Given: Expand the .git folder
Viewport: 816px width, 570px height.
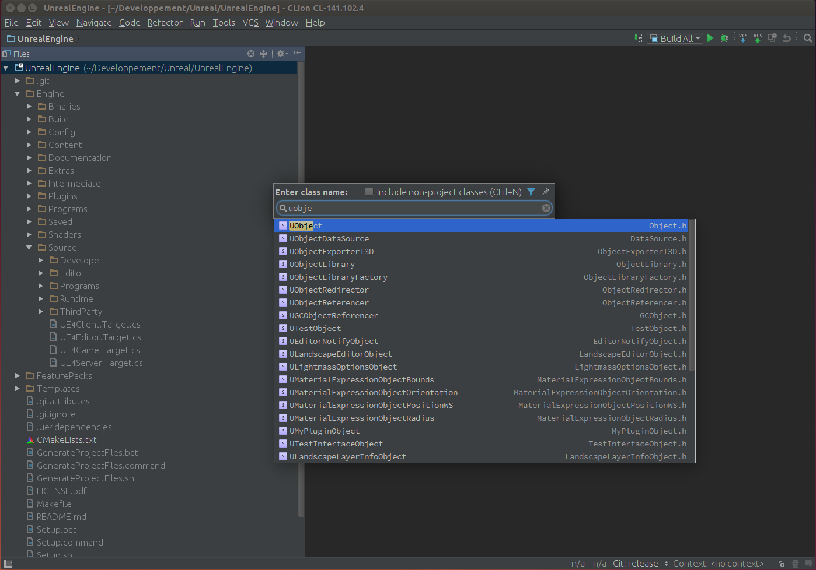Looking at the screenshot, I should pos(18,81).
